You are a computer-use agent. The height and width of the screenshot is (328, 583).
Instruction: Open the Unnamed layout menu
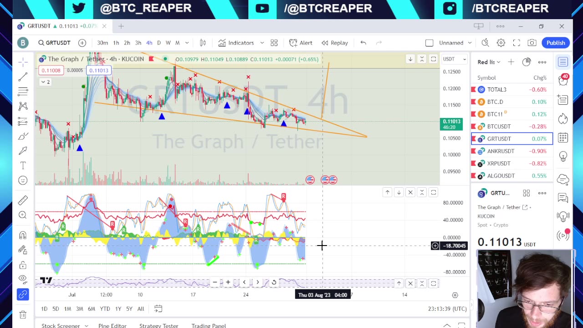point(455,43)
